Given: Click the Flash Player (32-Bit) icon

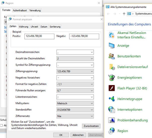Looking at the screenshot, I should [112, 88].
